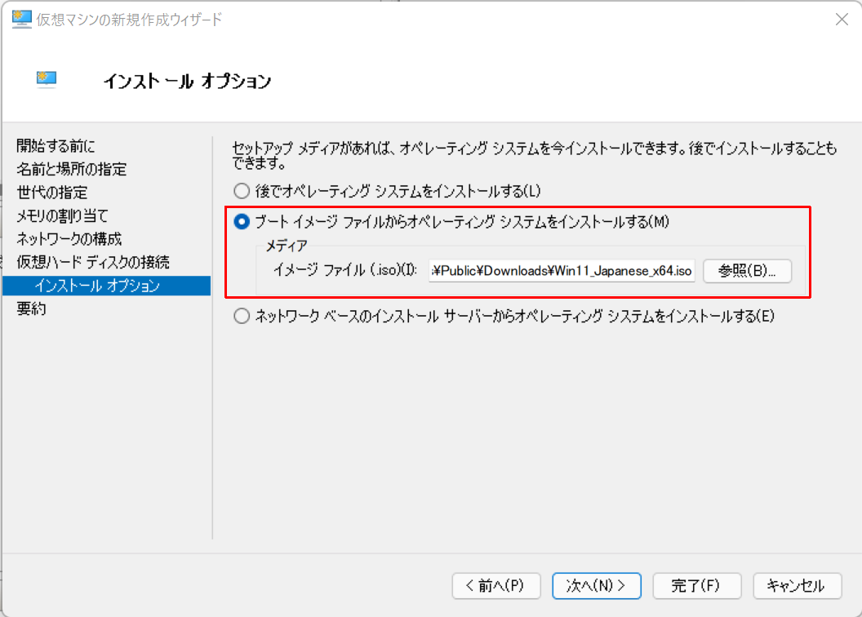Click the wizard header monitor icon

pos(46,79)
